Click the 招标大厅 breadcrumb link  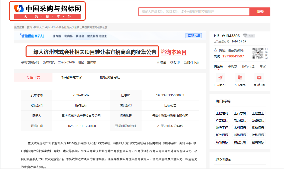pyautogui.click(x=39, y=27)
